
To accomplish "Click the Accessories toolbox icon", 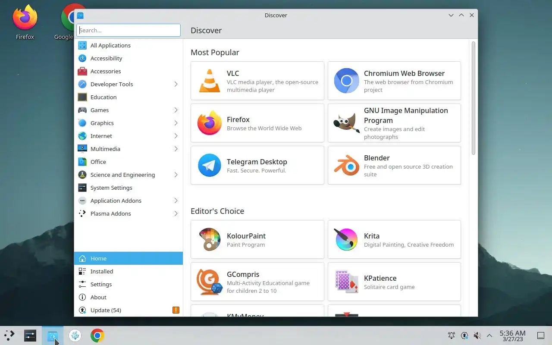I will click(x=82, y=71).
